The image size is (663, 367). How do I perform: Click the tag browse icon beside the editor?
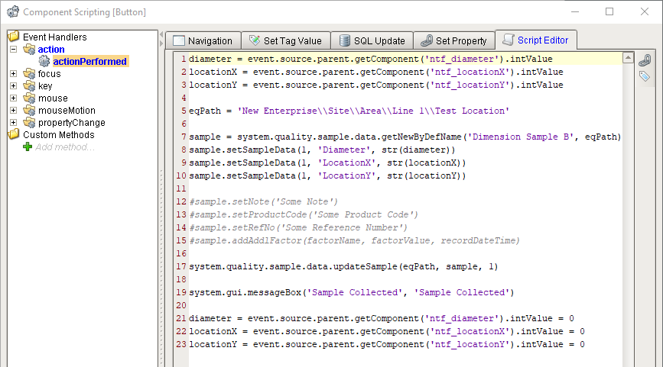tap(644, 76)
